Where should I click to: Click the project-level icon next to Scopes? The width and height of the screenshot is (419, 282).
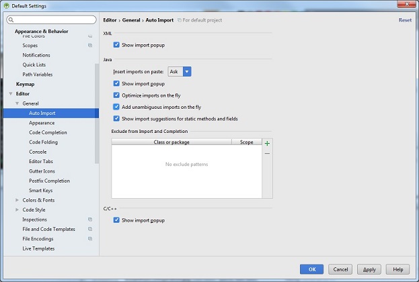point(90,46)
